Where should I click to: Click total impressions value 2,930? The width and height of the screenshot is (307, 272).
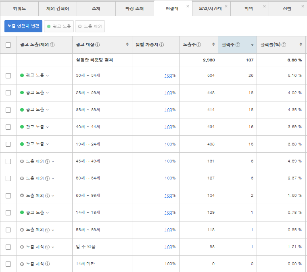pyautogui.click(x=209, y=60)
